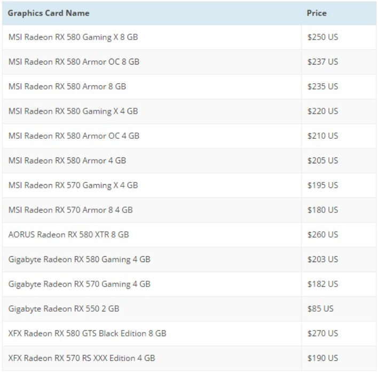This screenshot has height=372, width=378.
Task: Click MSI Radeon RX 580 Armor 4 GB entry
Action: tap(67, 160)
